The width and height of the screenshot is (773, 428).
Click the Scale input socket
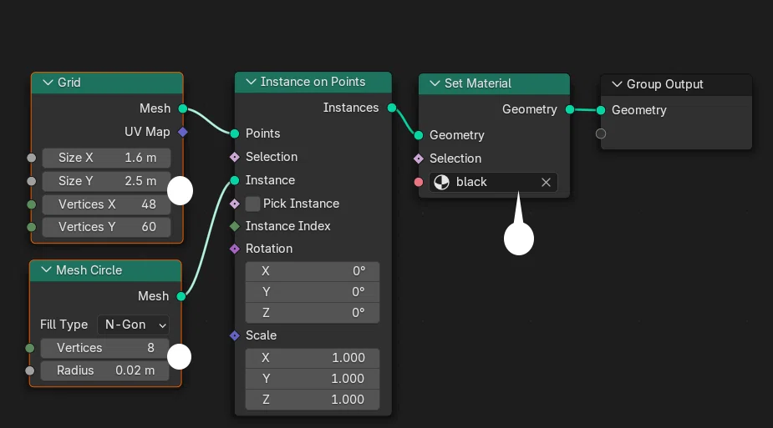click(x=235, y=335)
